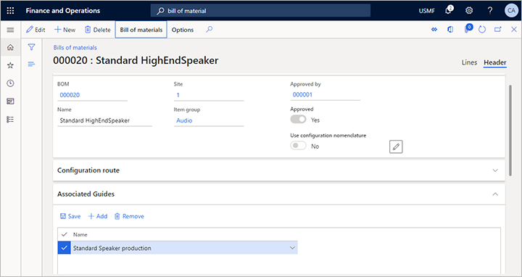Click the help question mark icon
522x277 pixels.
[x=489, y=11]
